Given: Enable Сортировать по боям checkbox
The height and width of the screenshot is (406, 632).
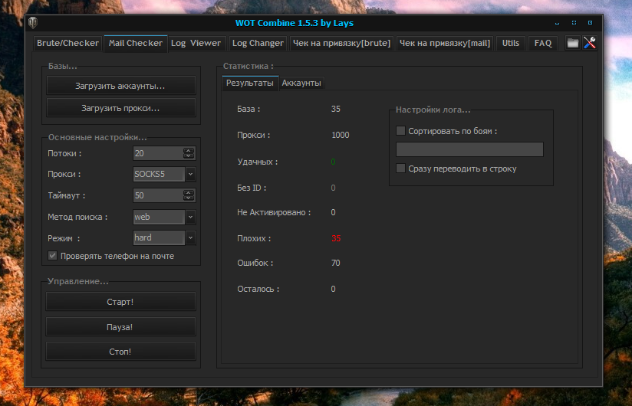Looking at the screenshot, I should (x=400, y=131).
